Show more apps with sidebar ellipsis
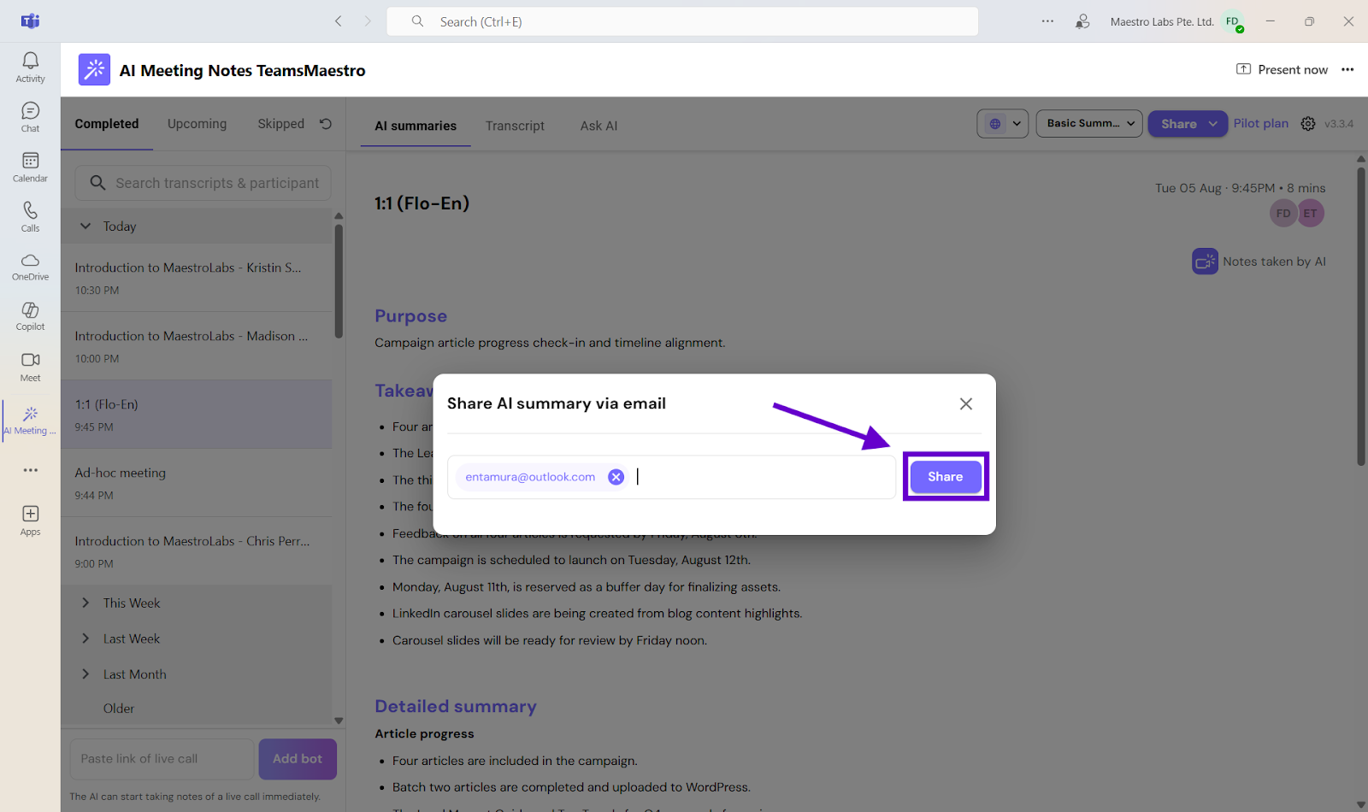 click(30, 470)
